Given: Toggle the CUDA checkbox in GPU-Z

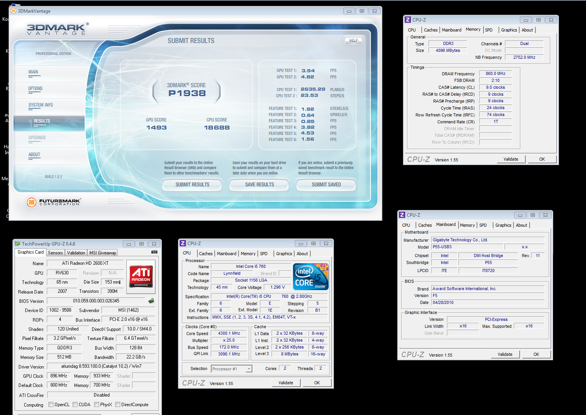Looking at the screenshot, I should pyautogui.click(x=75, y=405).
